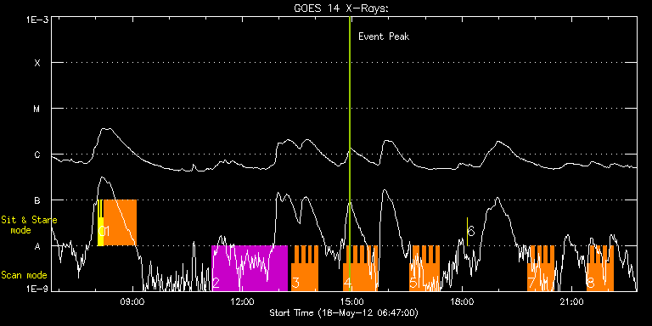
Task: Select the orange scan block numbered 3
Action: [x=305, y=268]
